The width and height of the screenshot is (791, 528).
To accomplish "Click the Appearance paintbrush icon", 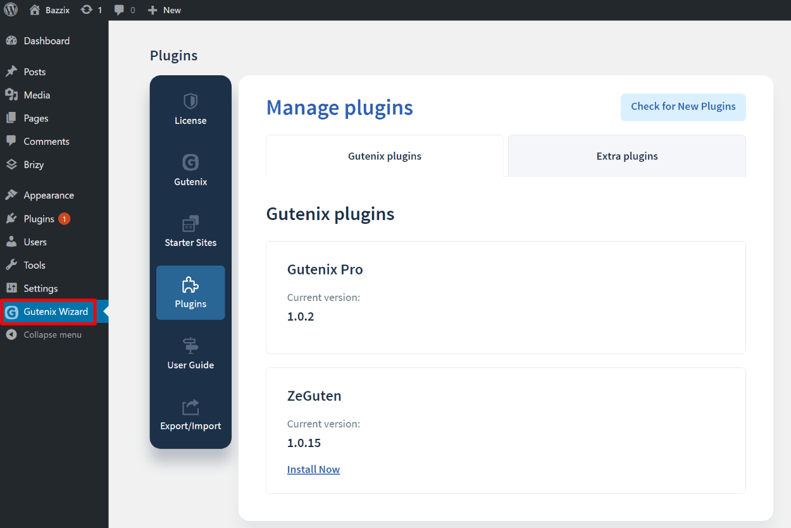I will click(x=11, y=195).
